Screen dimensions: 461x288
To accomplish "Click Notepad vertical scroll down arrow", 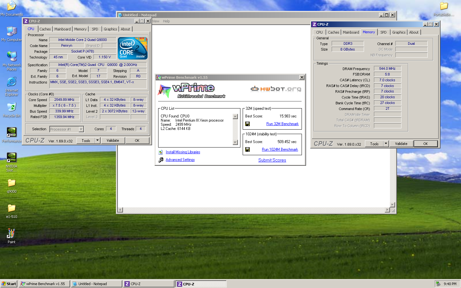I will (392, 205).
